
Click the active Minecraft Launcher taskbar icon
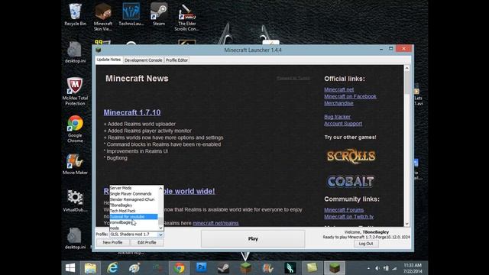[335, 268]
